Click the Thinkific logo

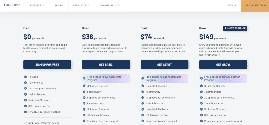point(12,5)
